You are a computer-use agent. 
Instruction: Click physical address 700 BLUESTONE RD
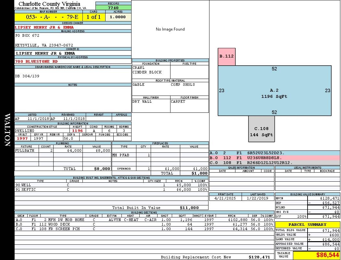point(36,61)
